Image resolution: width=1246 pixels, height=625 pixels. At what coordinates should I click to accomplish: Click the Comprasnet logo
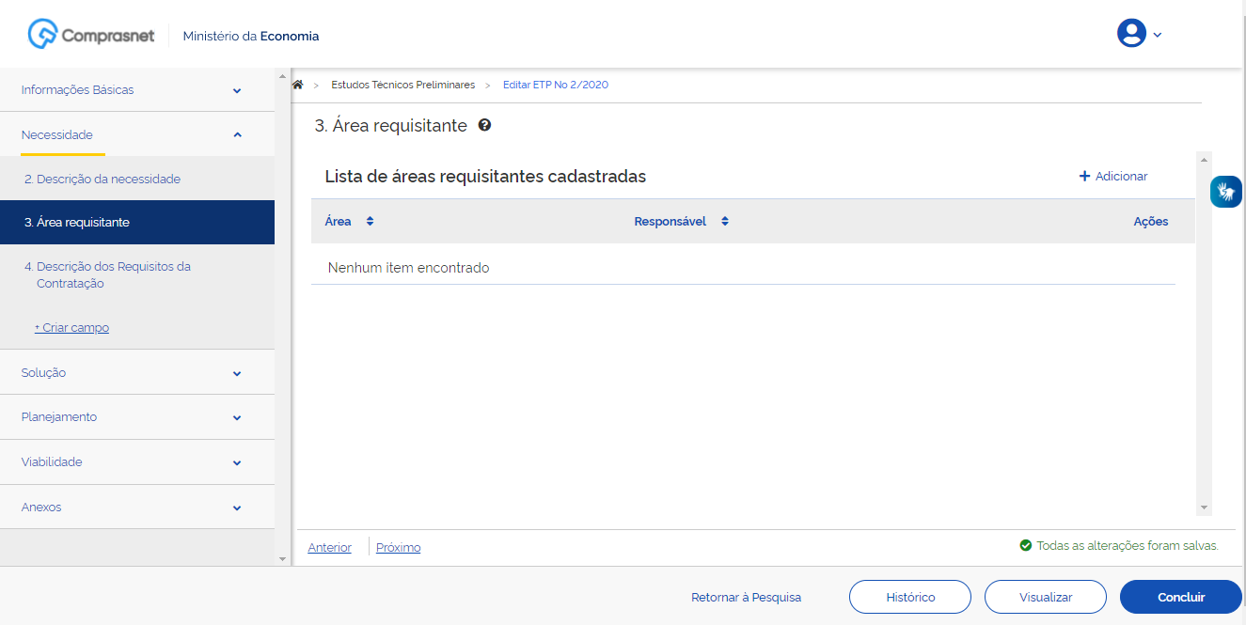(91, 36)
